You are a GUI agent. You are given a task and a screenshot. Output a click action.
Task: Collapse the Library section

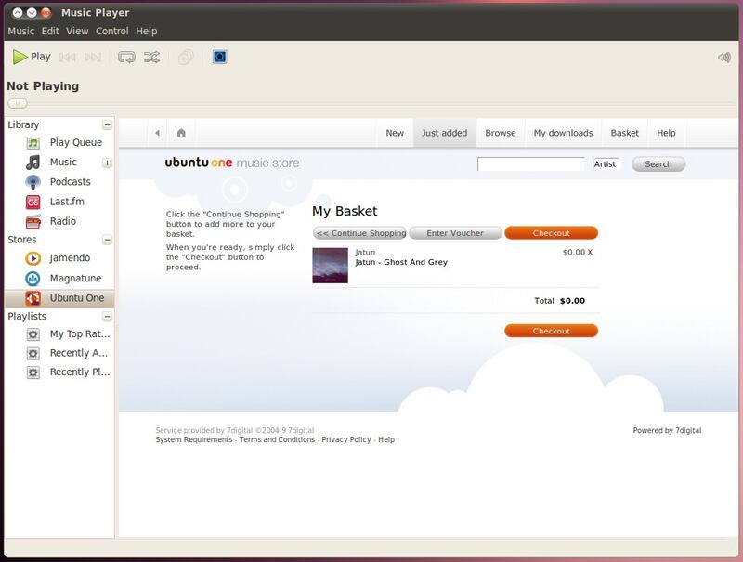click(x=107, y=124)
